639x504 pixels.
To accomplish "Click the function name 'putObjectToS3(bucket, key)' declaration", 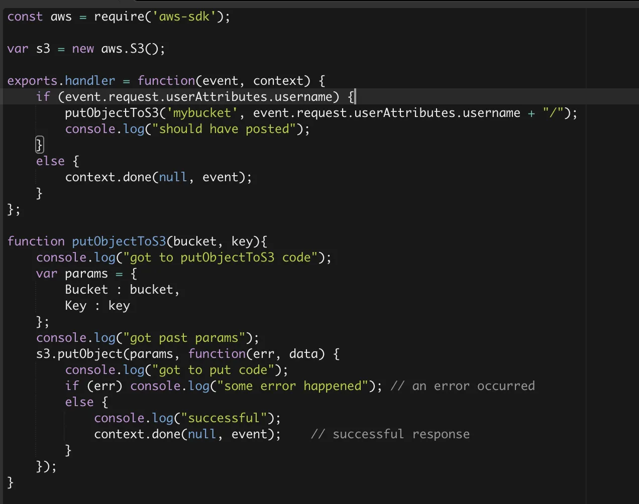I will click(x=166, y=241).
